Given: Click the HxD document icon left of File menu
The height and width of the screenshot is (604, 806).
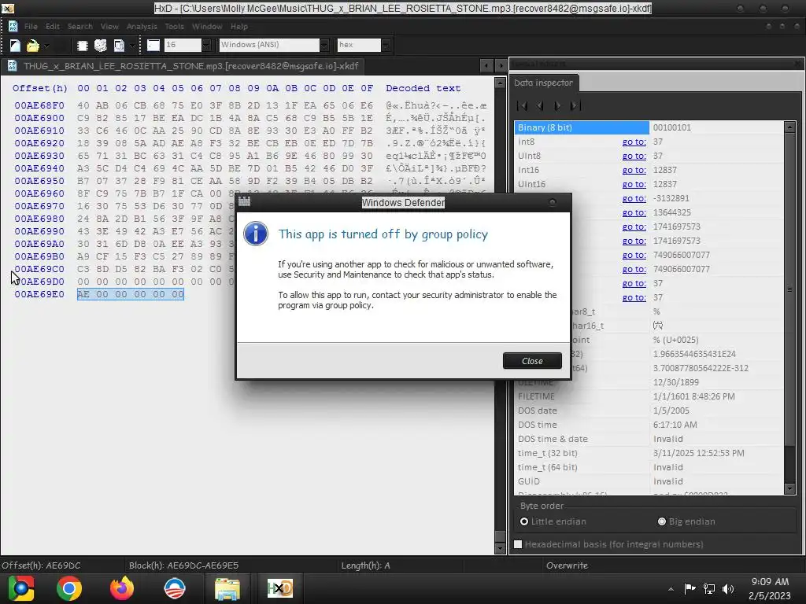Looking at the screenshot, I should point(13,26).
